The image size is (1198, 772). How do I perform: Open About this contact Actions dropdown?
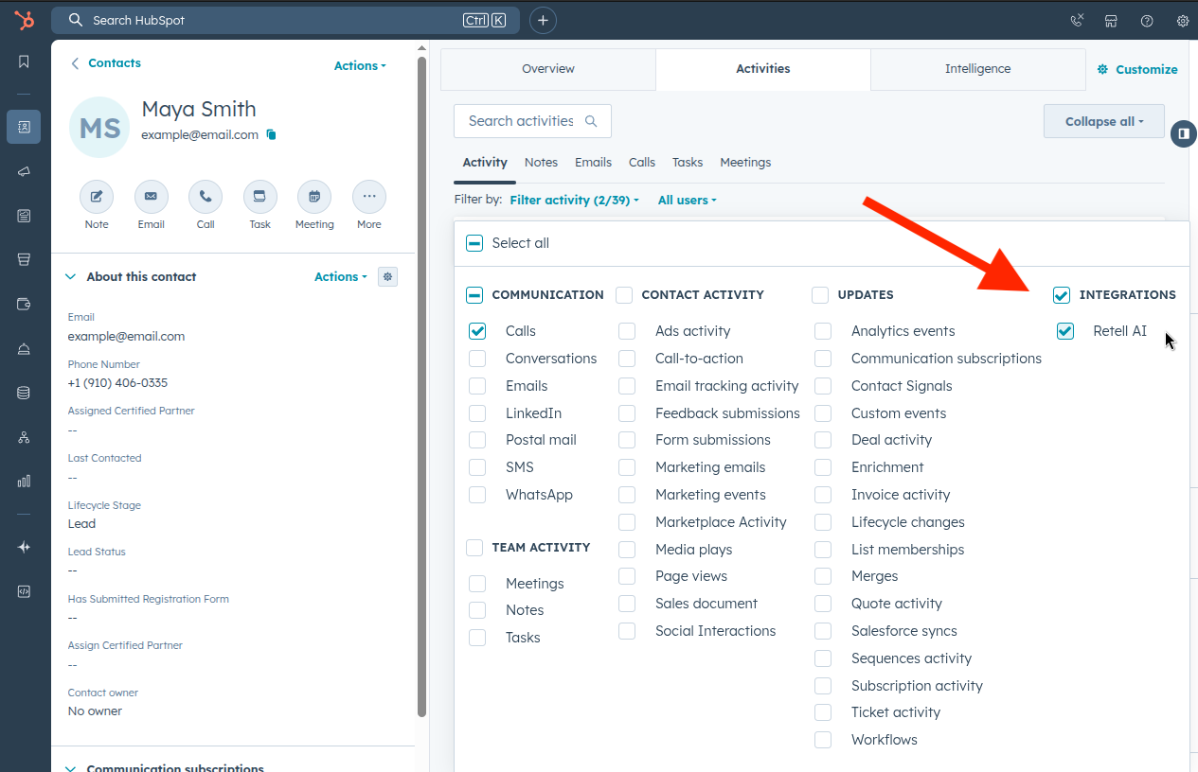pyautogui.click(x=340, y=276)
